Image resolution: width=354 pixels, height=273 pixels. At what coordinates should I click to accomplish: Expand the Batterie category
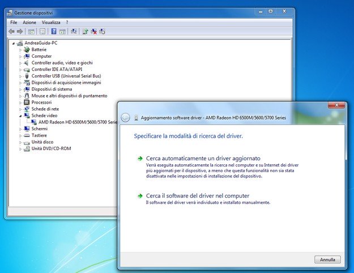click(x=20, y=50)
